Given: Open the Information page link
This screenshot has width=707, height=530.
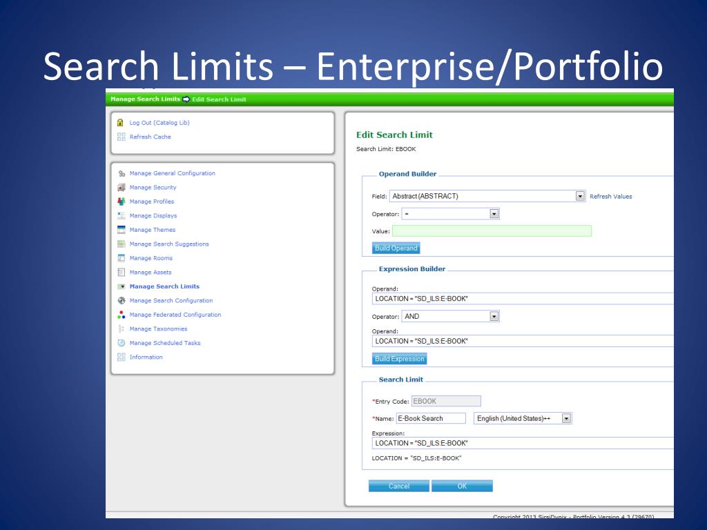Looking at the screenshot, I should (x=146, y=357).
